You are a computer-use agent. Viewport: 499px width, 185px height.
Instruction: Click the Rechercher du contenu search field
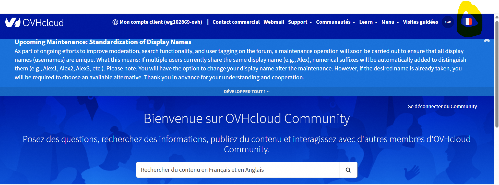pos(237,170)
